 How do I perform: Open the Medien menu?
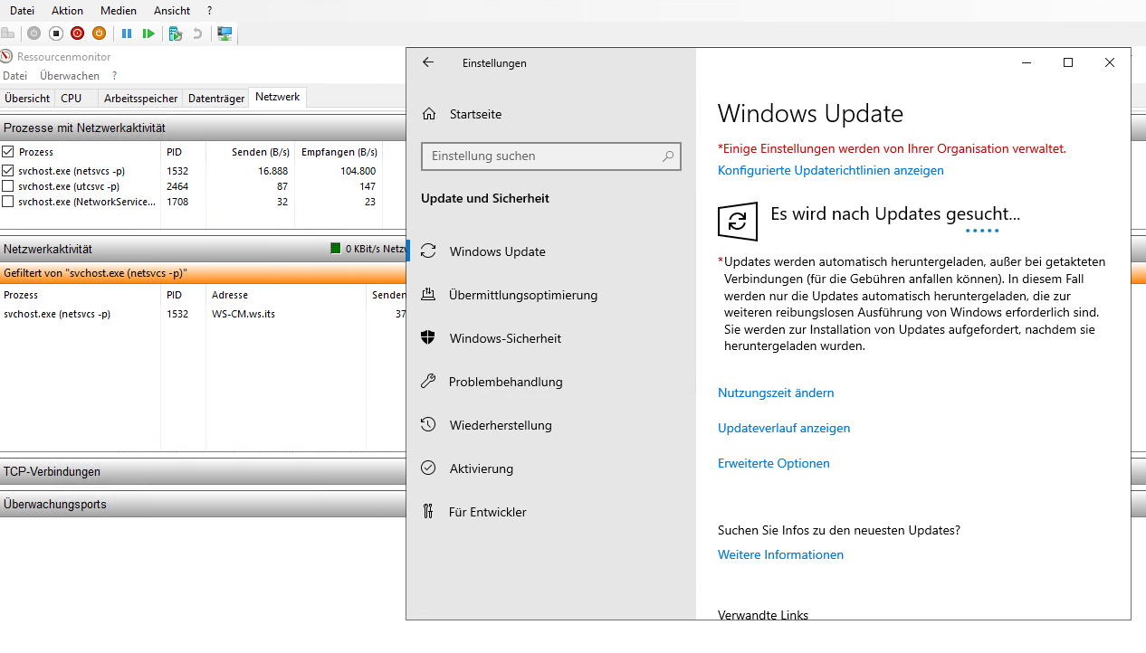119,11
